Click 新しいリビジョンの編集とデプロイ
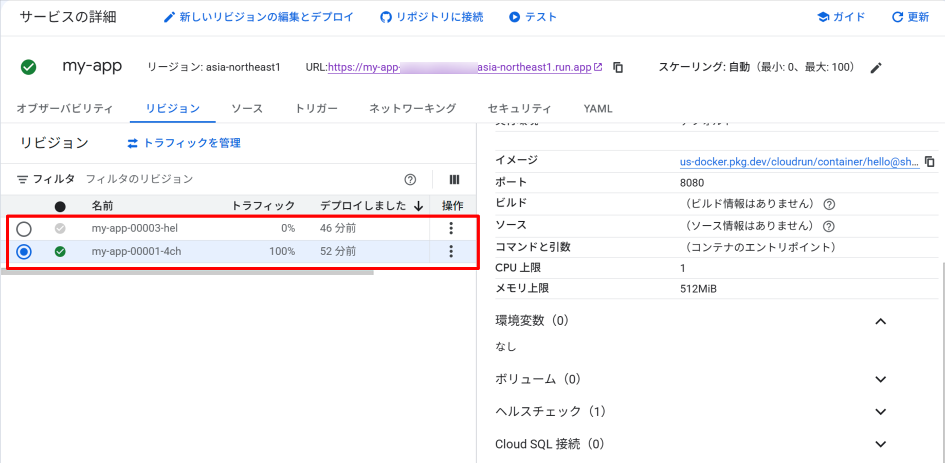The image size is (945, 463). click(259, 17)
